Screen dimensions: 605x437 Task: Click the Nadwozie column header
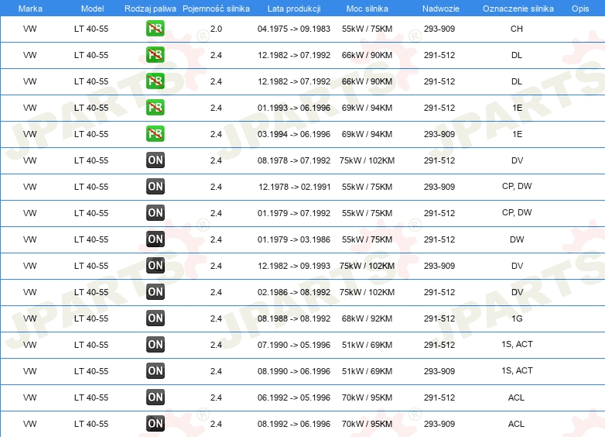[x=441, y=9]
